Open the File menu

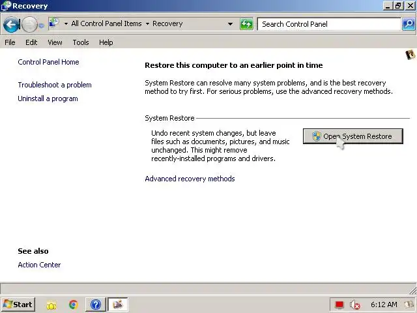coord(10,42)
